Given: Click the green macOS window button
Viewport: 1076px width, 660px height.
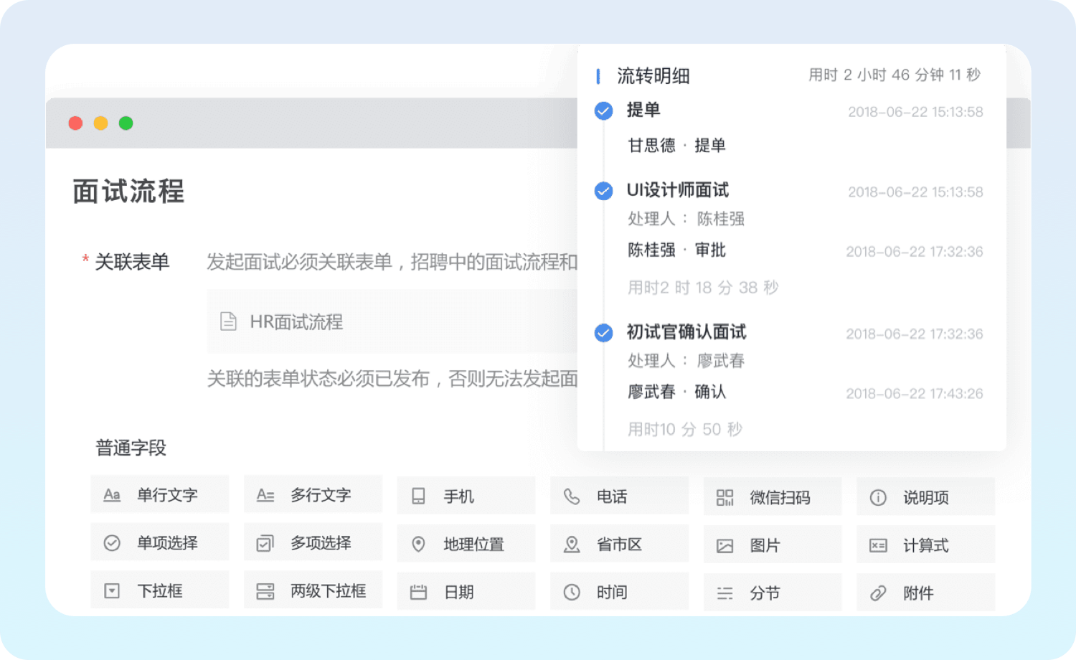Looking at the screenshot, I should click(126, 123).
